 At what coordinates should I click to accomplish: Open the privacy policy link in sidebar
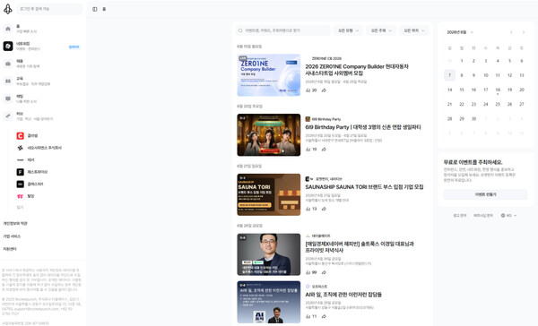tap(15, 224)
